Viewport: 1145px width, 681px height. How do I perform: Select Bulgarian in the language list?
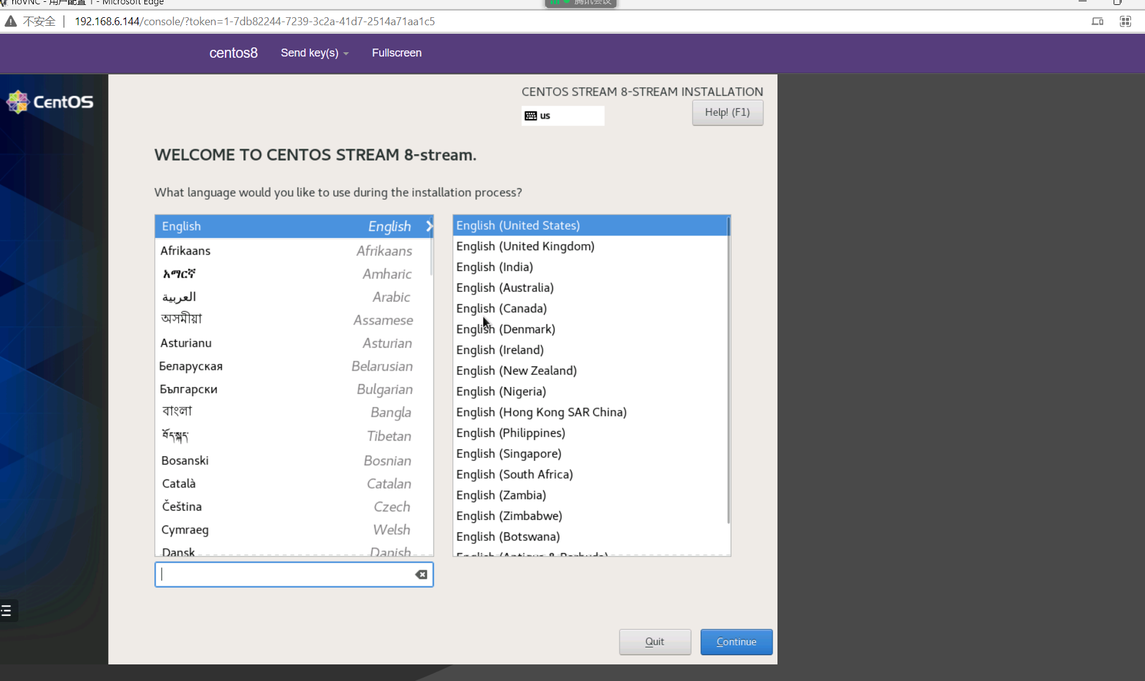click(294, 390)
